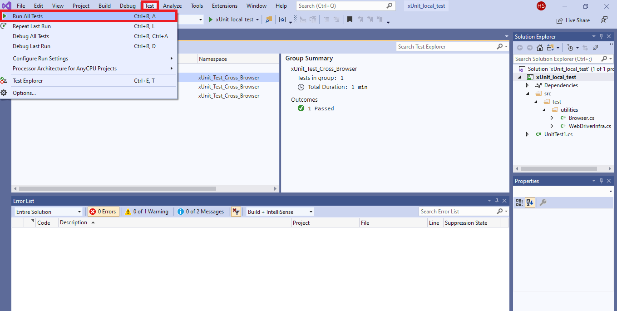The image size is (617, 311).
Task: Select the xUnit_local_test project node
Action: click(556, 77)
